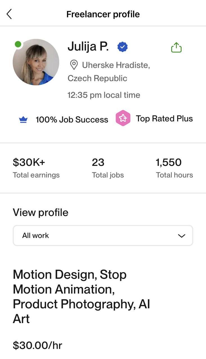The width and height of the screenshot is (206, 359).
Task: Open the All work dropdown
Action: pos(103,236)
